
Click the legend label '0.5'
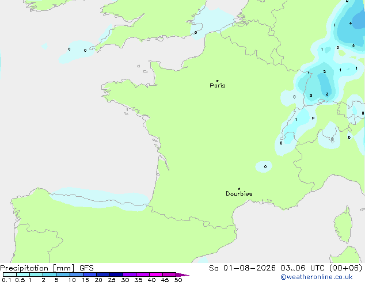click(x=20, y=280)
